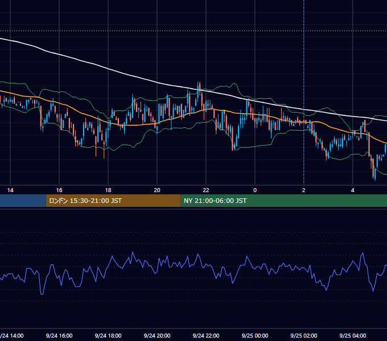Click the blue session bar before ロンドン
Image resolution: width=387 pixels, height=341 pixels.
(x=23, y=201)
